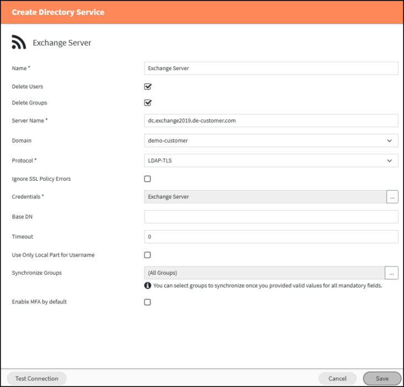
Task: Expand the Protocol dropdown chevron
Action: tap(389, 160)
